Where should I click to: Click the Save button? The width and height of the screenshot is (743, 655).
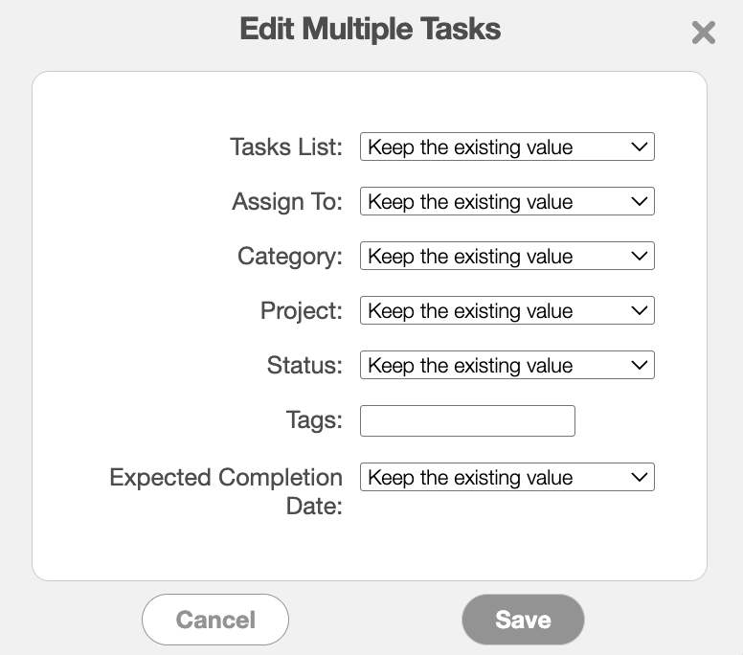click(x=523, y=619)
